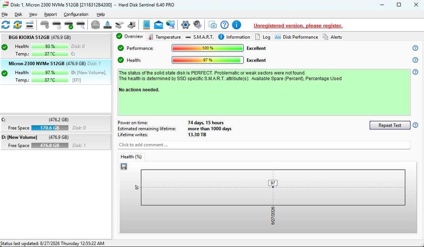Screen dimensions: 424x247
Task: Click the camera screenshot capture icon
Action: click(212, 25)
